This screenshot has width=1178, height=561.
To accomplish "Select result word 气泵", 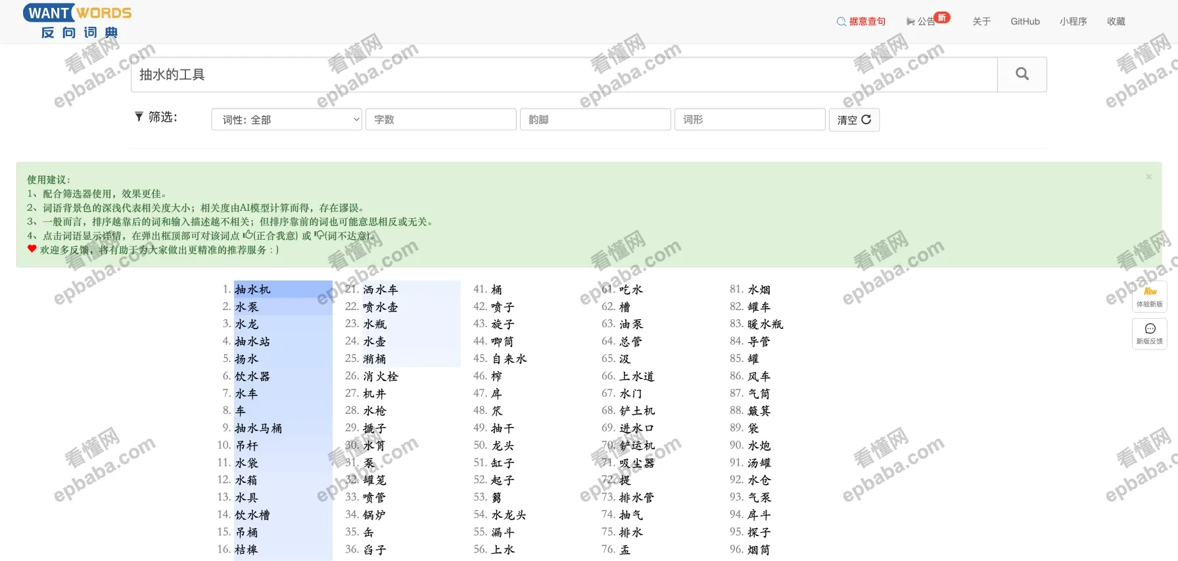I will (x=760, y=498).
